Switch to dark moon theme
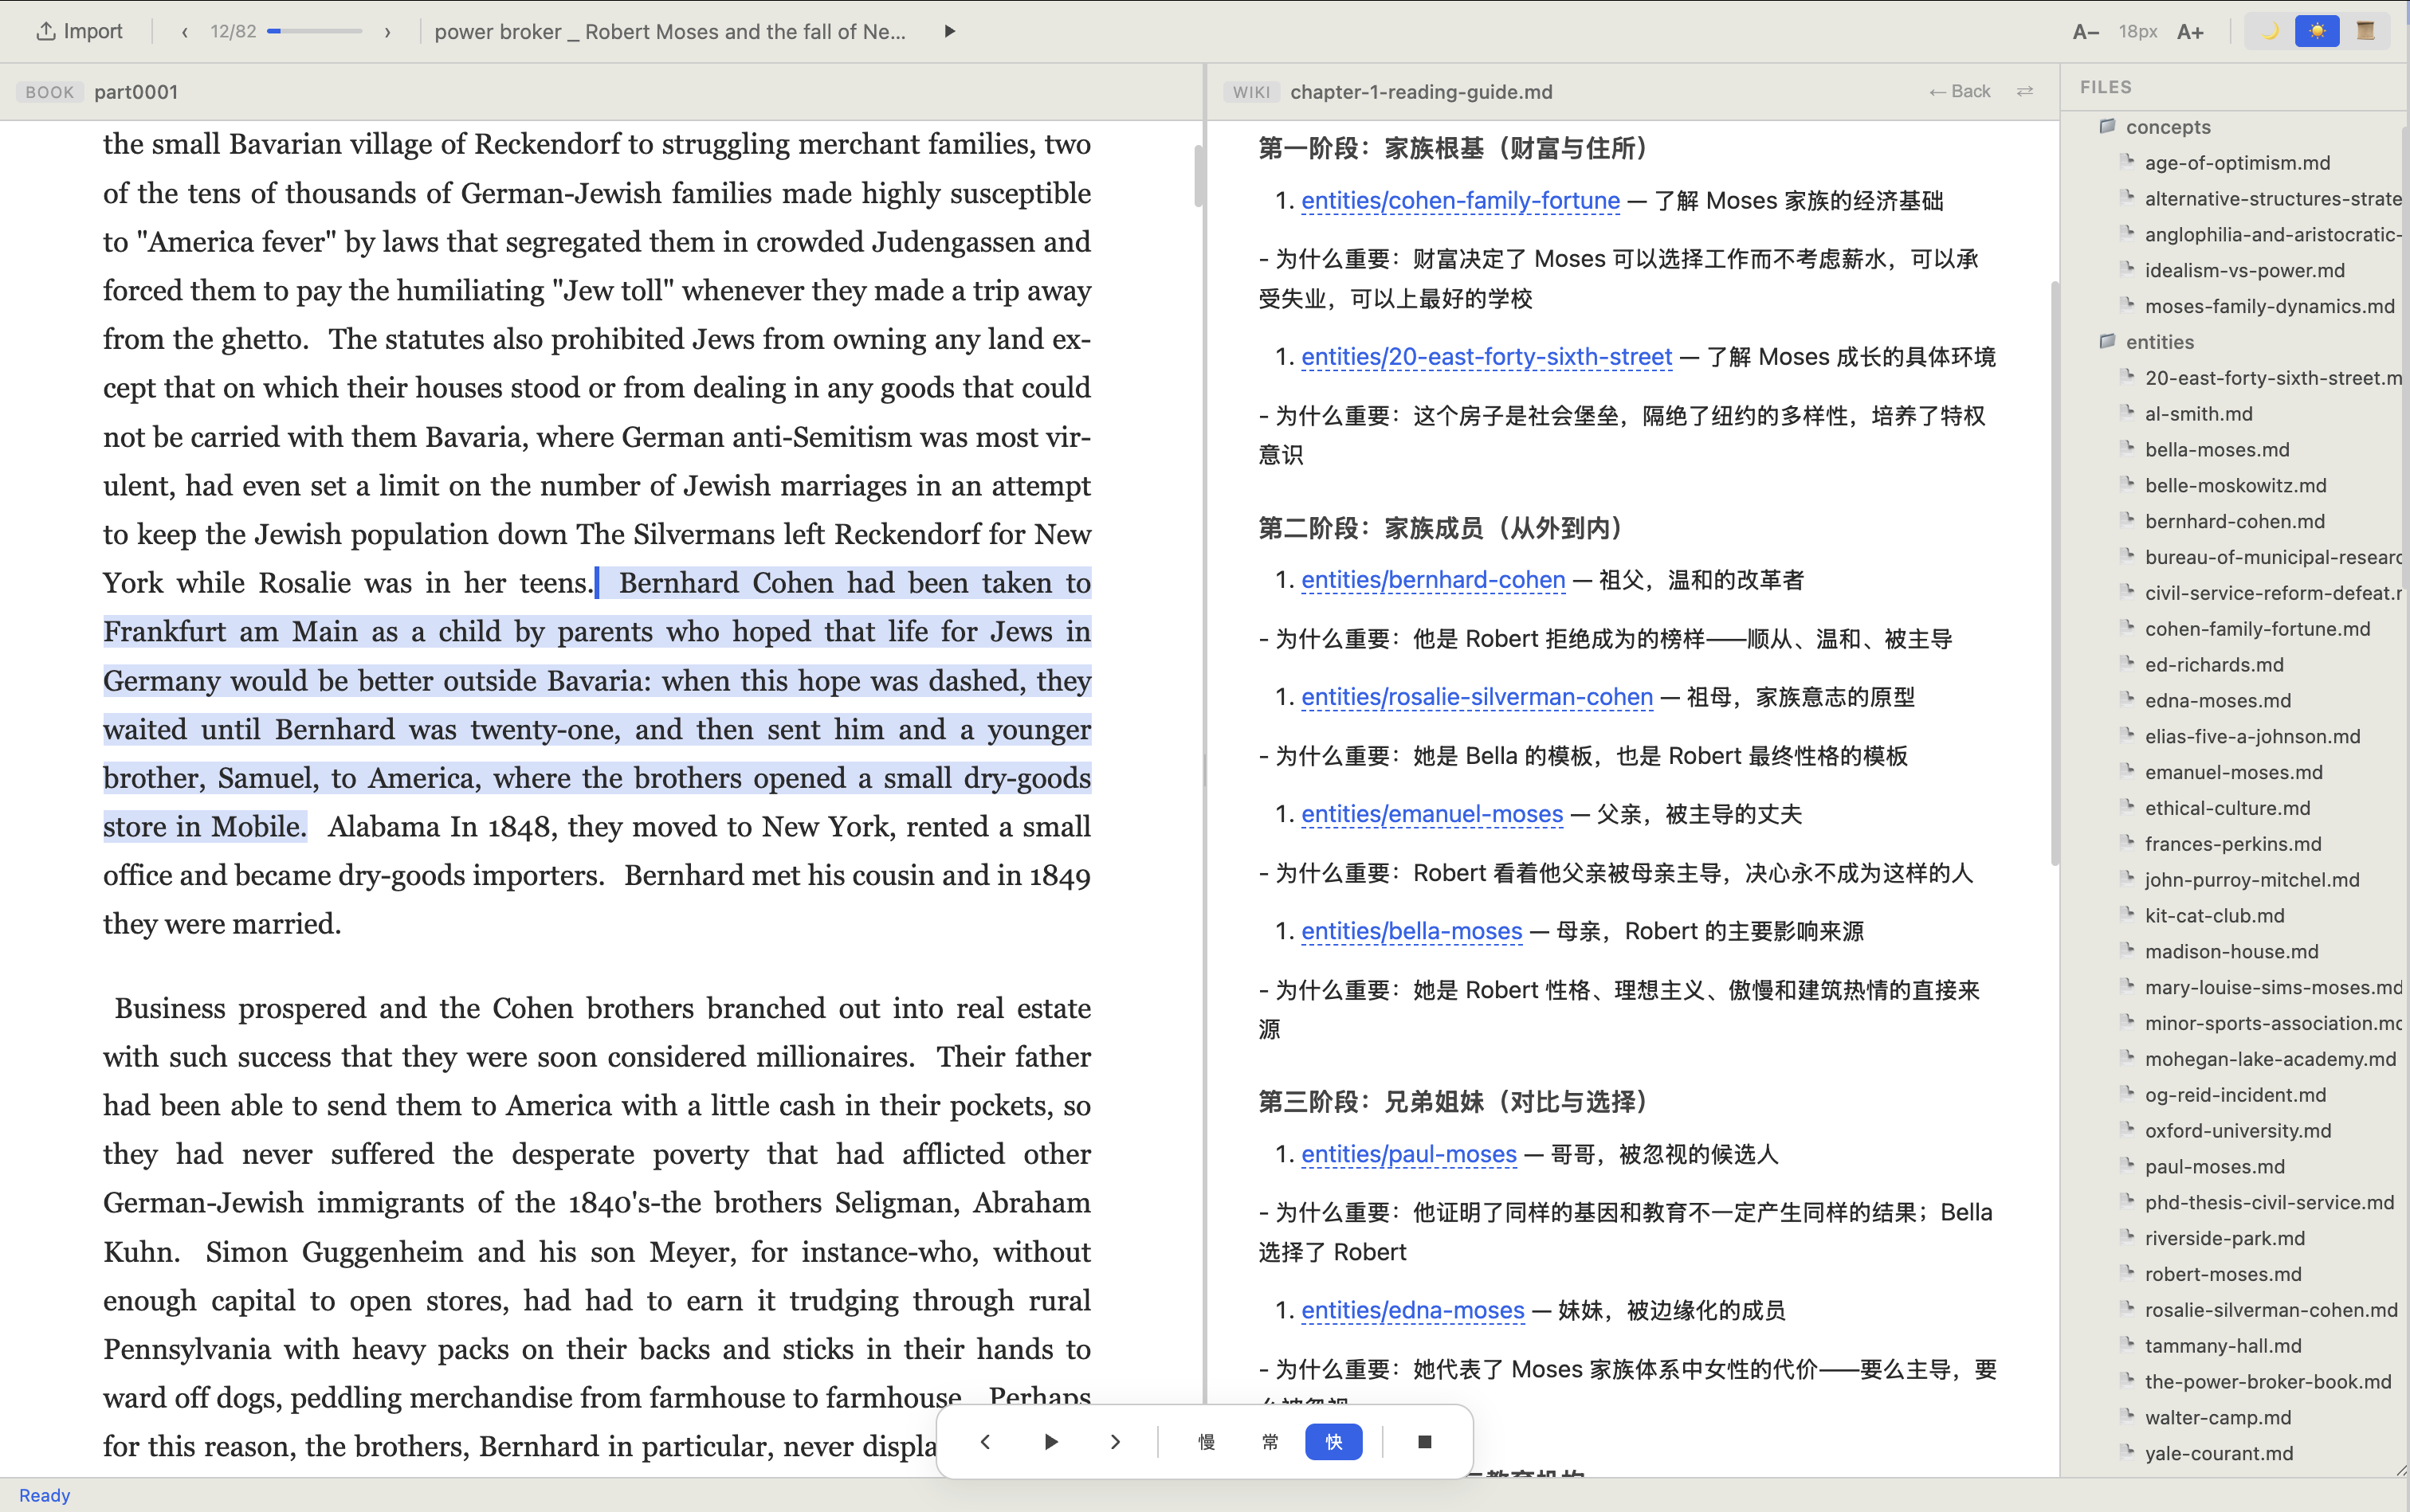The image size is (2410, 1512). click(2270, 31)
